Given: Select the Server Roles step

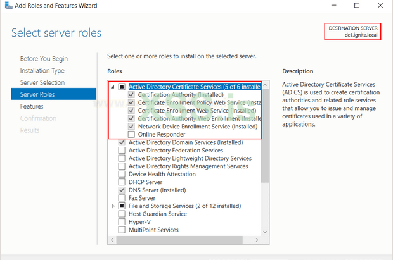Looking at the screenshot, I should [54, 94].
